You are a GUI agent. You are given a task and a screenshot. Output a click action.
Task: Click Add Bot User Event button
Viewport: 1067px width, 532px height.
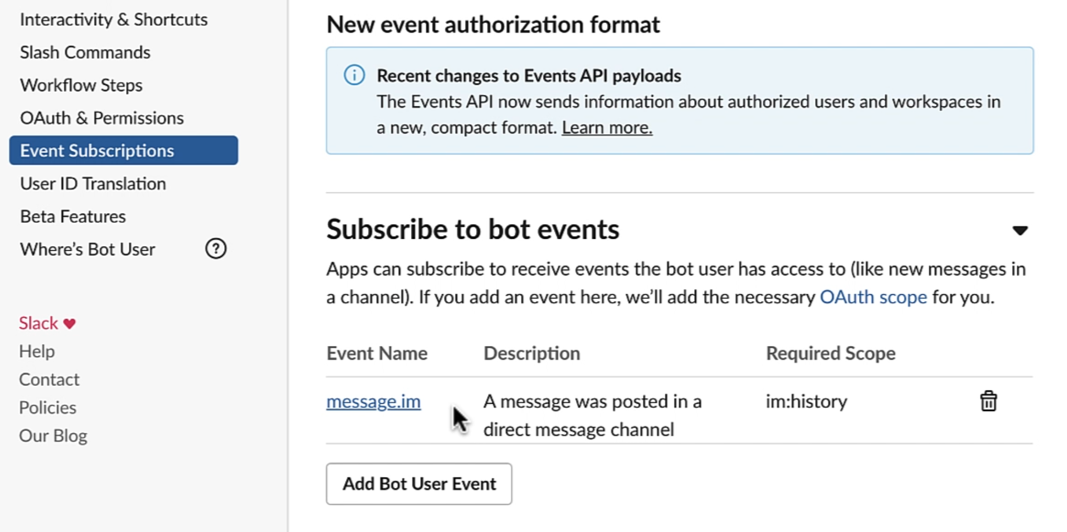[x=419, y=484]
